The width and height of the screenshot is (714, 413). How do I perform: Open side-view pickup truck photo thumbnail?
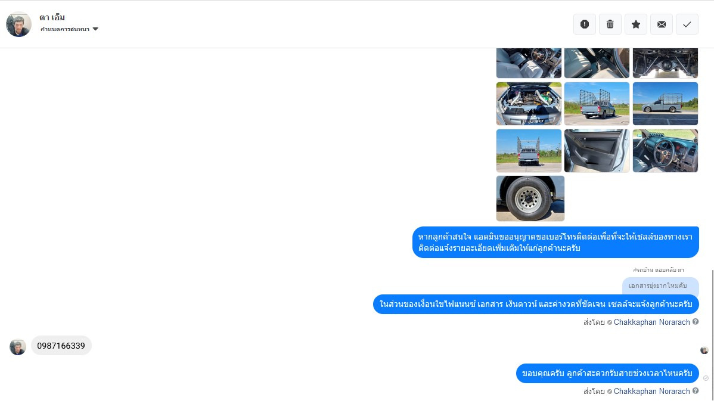click(665, 104)
